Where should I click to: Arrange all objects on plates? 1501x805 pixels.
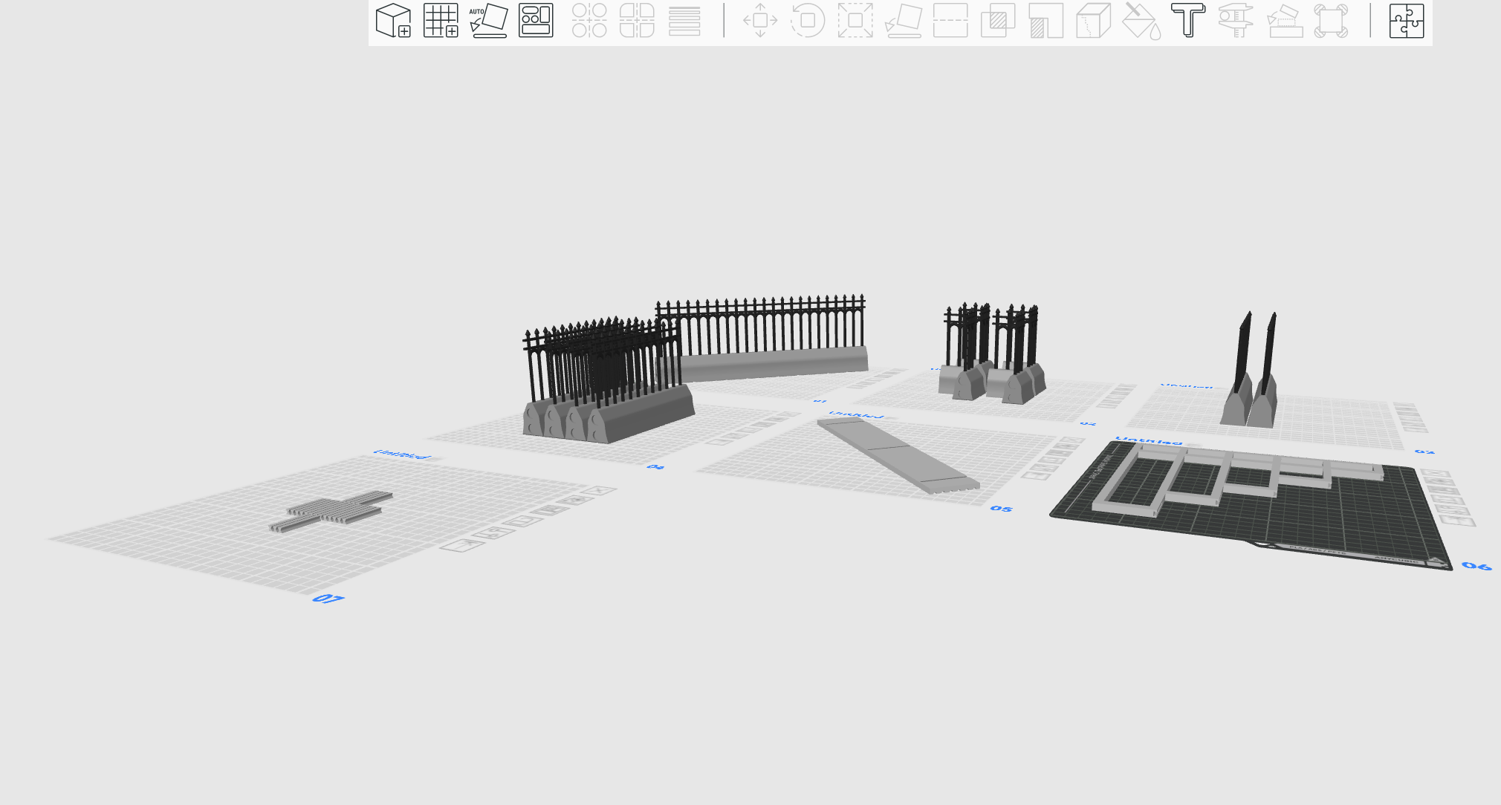tap(536, 20)
